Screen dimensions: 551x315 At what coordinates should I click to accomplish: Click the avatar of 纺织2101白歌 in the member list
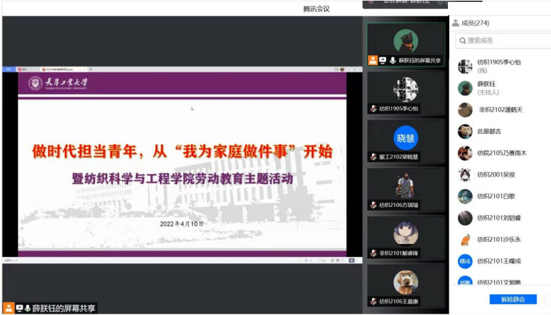coord(465,196)
